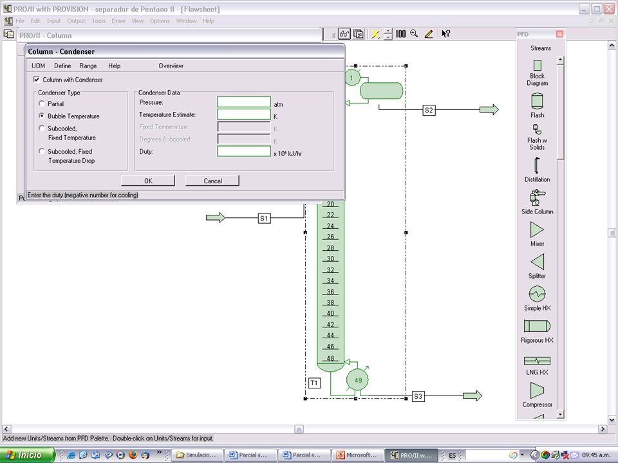This screenshot has height=463, width=618.
Task: Select the Rigorous HX unit icon
Action: 537,326
